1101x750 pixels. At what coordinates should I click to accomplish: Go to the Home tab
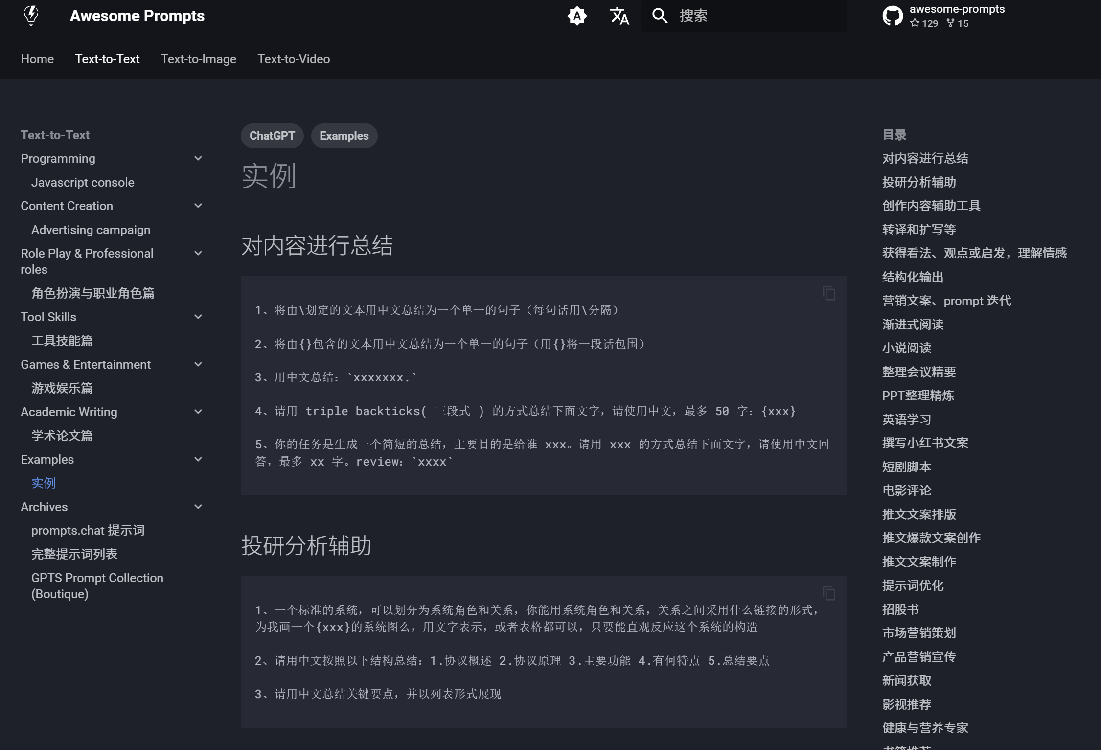point(37,59)
